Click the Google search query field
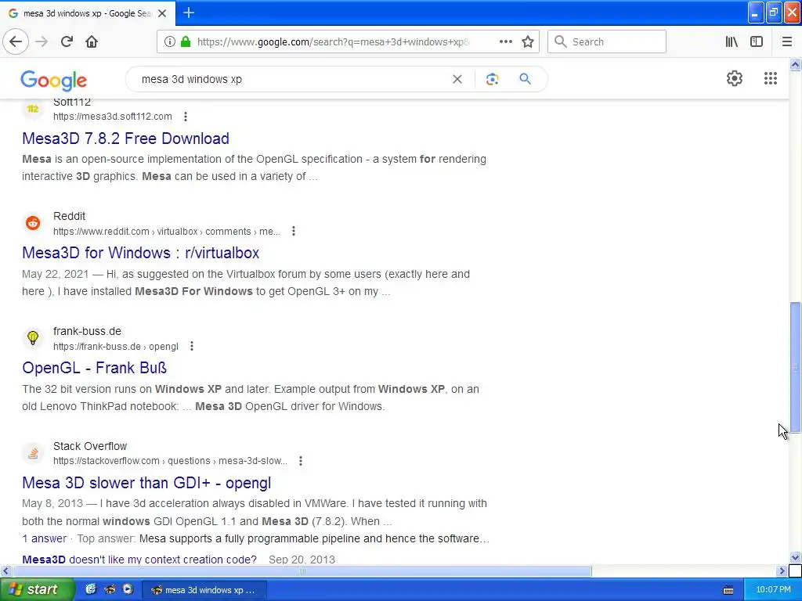Image resolution: width=802 pixels, height=601 pixels. [x=291, y=79]
